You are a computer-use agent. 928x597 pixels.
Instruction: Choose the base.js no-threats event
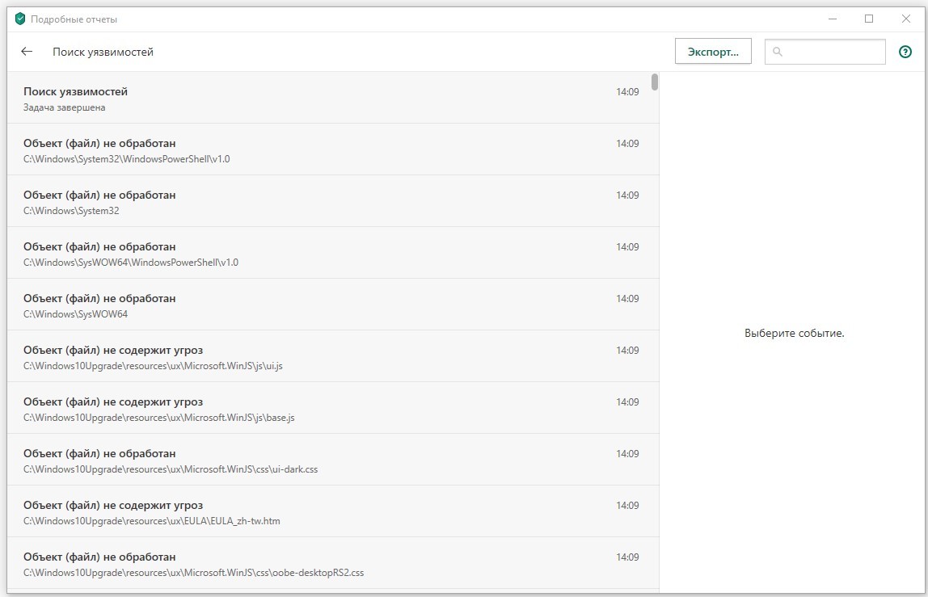[x=331, y=409]
